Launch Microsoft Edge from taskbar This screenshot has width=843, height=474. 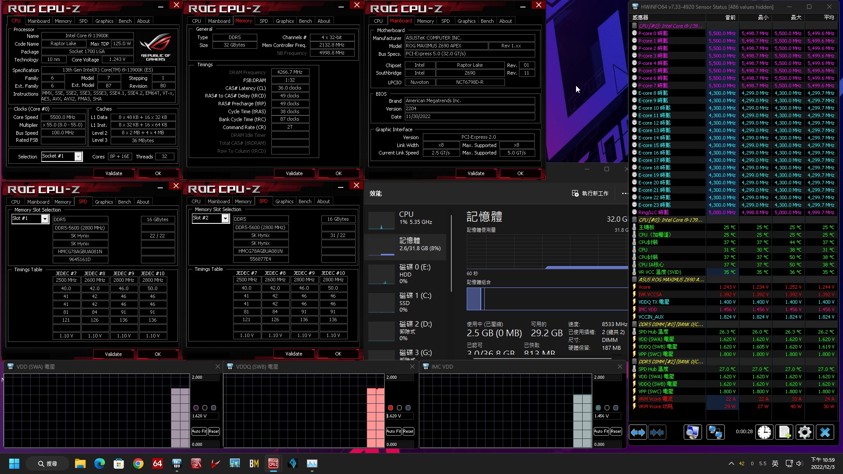pos(99,463)
